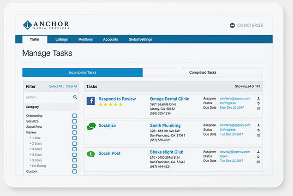Show Completed Tasks
The width and height of the screenshot is (293, 196).
pos(203,72)
